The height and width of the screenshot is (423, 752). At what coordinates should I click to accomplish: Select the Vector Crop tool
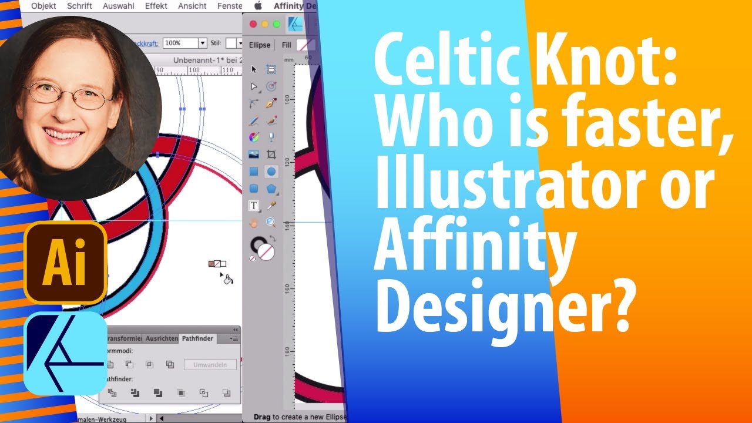click(x=271, y=155)
